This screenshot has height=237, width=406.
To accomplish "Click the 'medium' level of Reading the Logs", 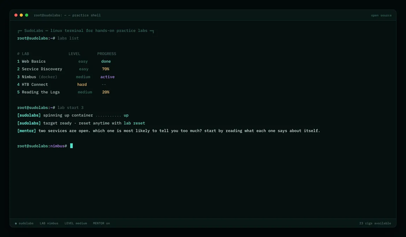I will [85, 92].
